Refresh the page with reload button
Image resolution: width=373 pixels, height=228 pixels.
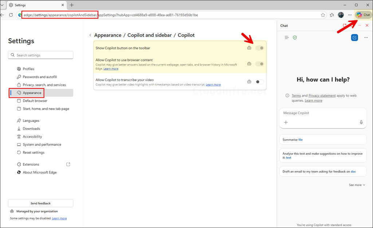[11, 15]
